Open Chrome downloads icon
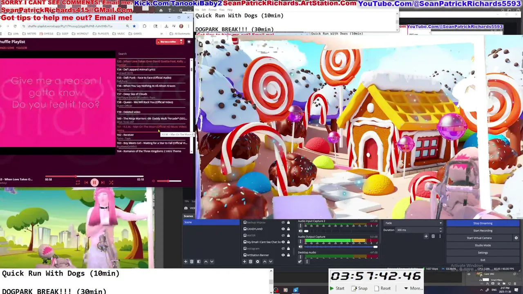 tap(166, 26)
